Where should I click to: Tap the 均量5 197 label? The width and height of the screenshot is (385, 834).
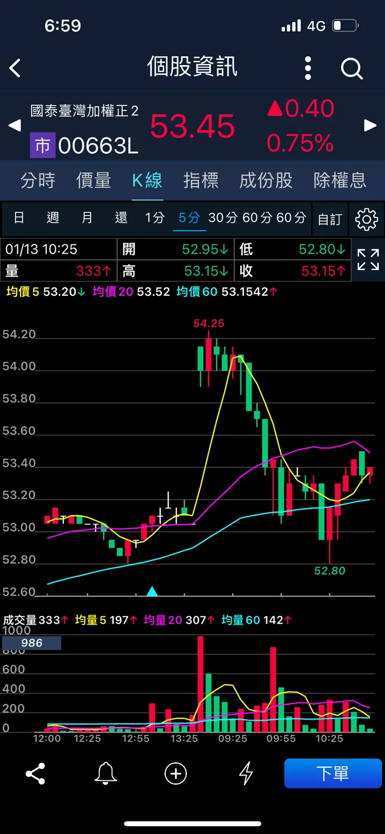click(106, 620)
